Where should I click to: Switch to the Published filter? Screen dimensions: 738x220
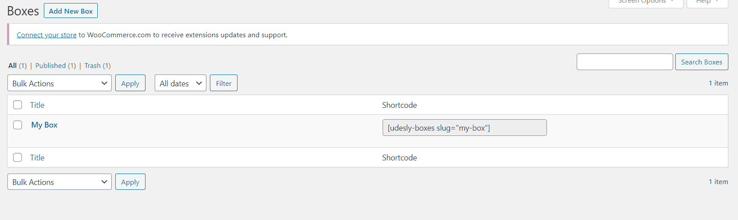(x=50, y=66)
